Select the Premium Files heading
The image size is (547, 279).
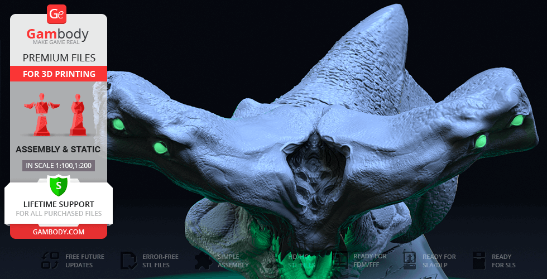coord(59,57)
